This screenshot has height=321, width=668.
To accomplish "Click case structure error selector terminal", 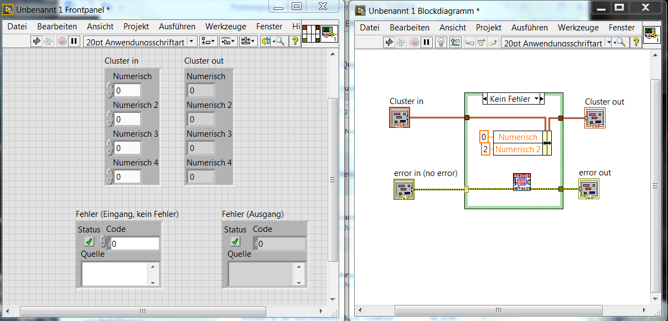I will pyautogui.click(x=467, y=189).
